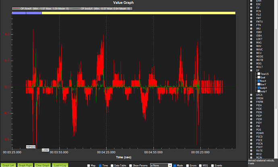Select the POWR tree item
Viewport: 278px width, 167px height.
point(260,133)
